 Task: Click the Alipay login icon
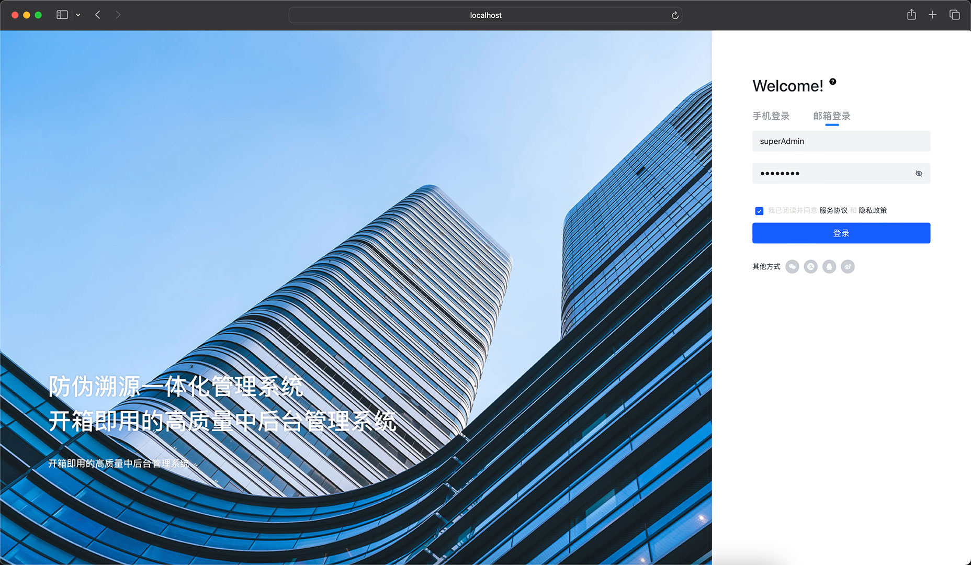click(x=810, y=267)
